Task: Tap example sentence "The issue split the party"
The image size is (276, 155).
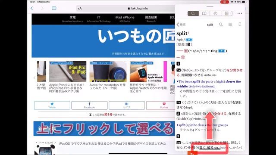Action: coord(209,84)
